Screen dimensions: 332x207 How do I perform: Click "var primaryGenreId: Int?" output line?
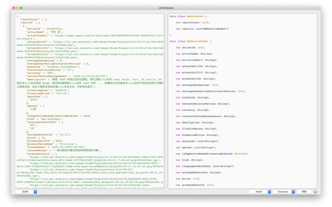(195, 185)
